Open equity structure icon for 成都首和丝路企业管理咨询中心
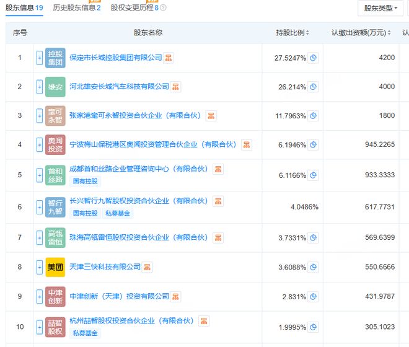 click(x=218, y=169)
